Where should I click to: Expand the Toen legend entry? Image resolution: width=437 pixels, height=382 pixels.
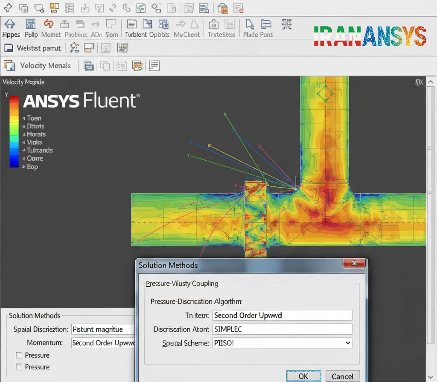coord(24,119)
